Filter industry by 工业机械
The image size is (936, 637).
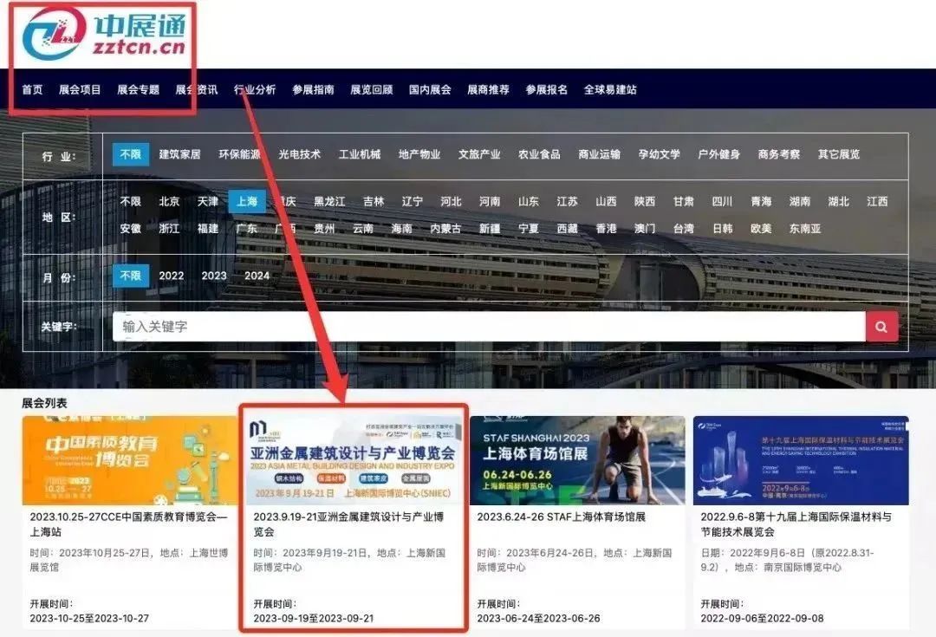[x=360, y=154]
